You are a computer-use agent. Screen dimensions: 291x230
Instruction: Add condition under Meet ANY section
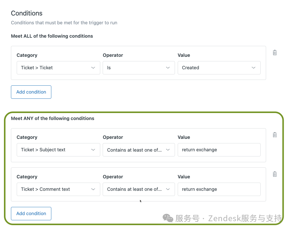(31, 214)
